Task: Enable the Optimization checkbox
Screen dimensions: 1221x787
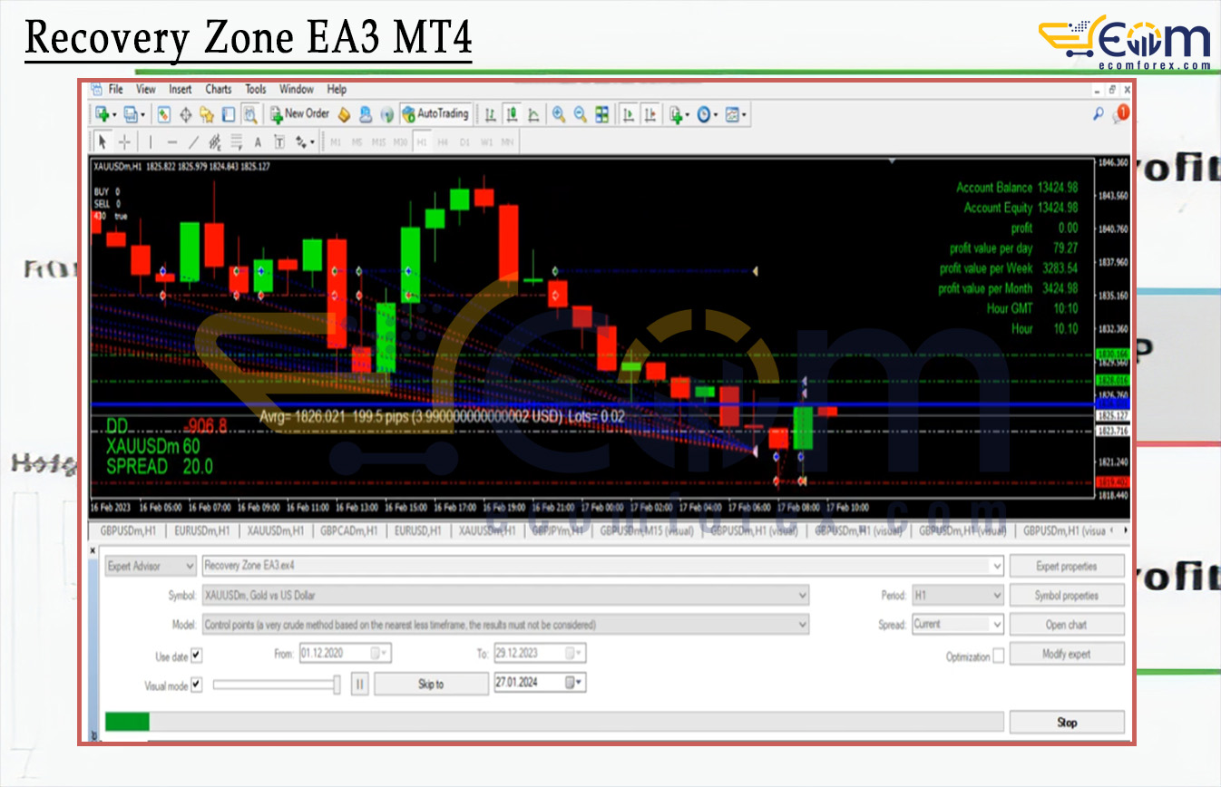Action: tap(999, 656)
